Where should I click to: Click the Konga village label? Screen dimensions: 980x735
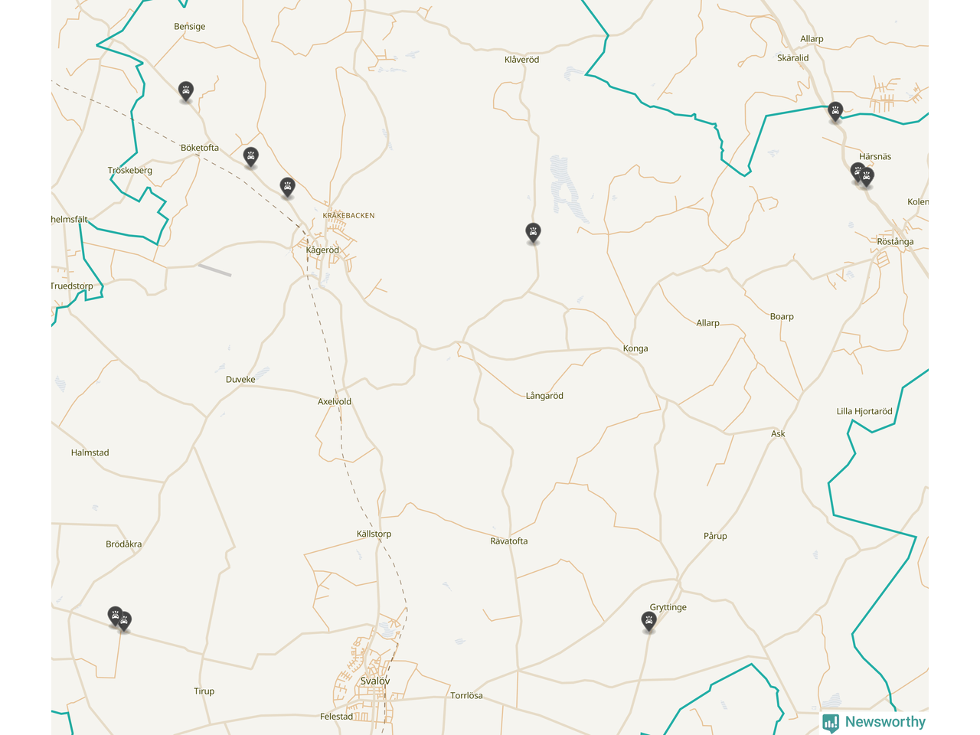(x=635, y=348)
